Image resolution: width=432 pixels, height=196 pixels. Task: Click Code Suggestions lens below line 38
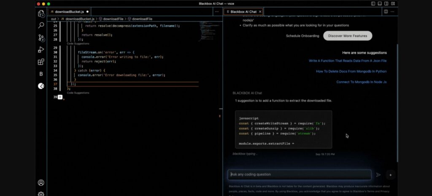(78, 93)
